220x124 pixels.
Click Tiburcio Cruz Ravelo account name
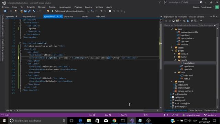coord(202,7)
